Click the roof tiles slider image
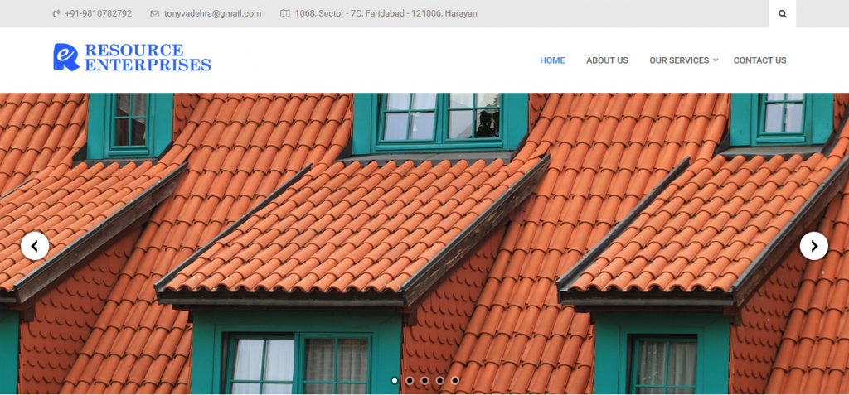Viewport: 849px width, 395px height. pos(424,243)
